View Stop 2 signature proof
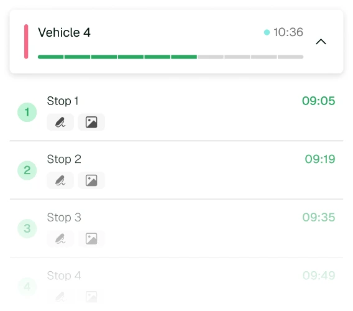 60,180
